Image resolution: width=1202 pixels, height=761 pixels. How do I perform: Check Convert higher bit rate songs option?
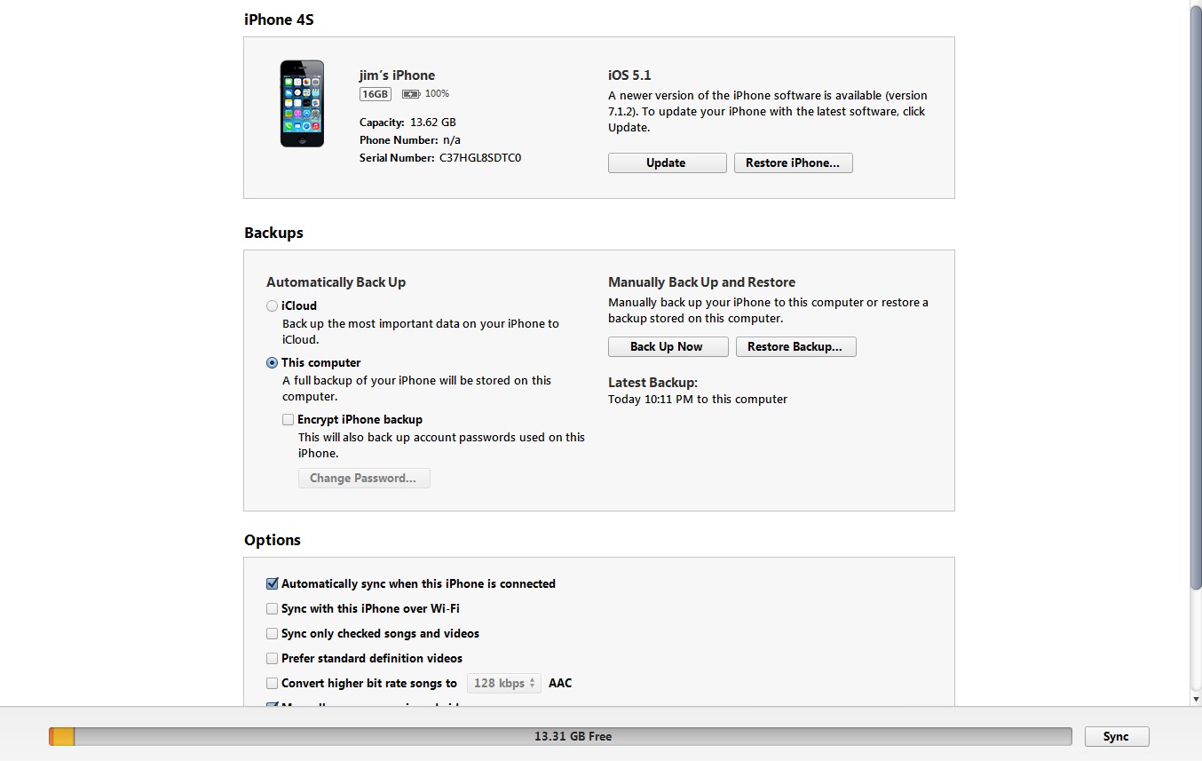pyautogui.click(x=273, y=683)
